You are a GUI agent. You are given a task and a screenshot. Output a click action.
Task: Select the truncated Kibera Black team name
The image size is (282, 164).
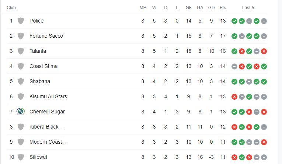pyautogui.click(x=47, y=127)
